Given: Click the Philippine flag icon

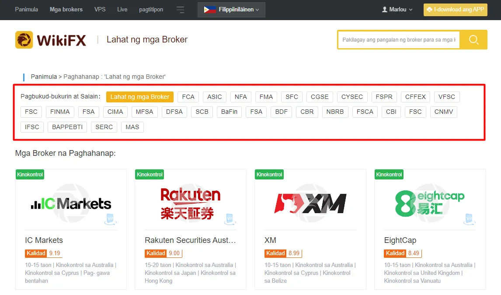Looking at the screenshot, I should pos(210,10).
